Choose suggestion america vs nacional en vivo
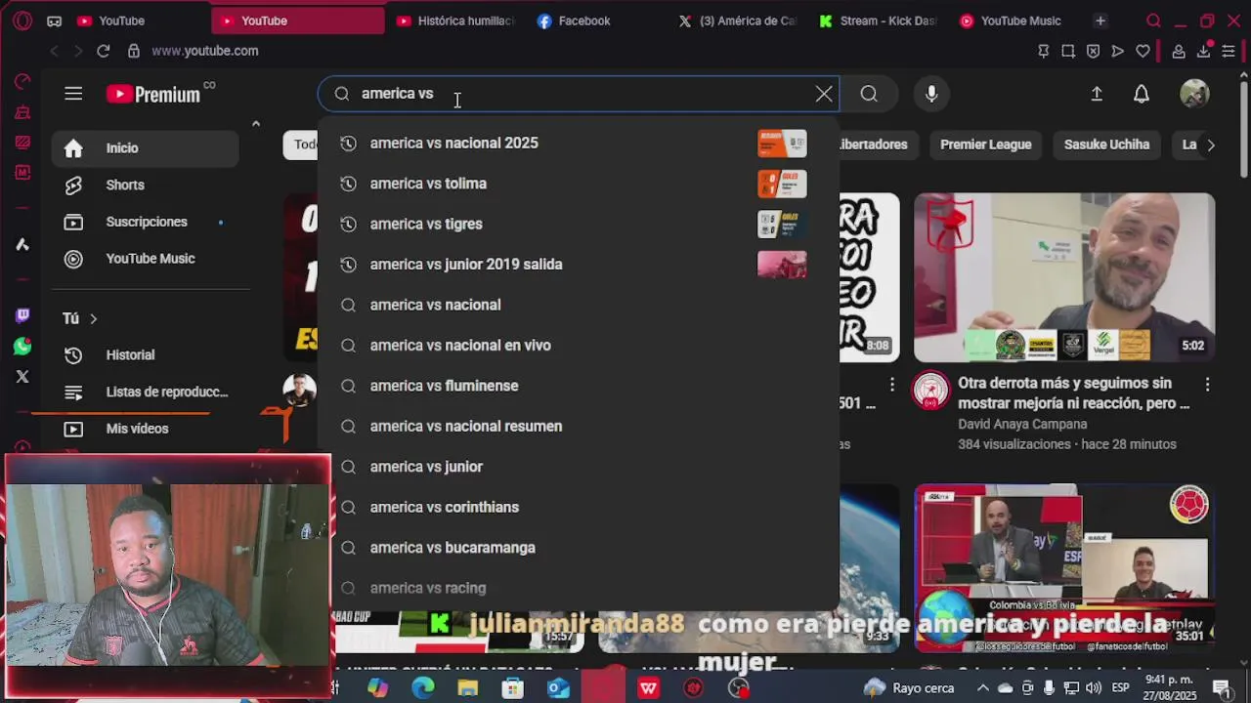The height and width of the screenshot is (703, 1251). tap(578, 346)
